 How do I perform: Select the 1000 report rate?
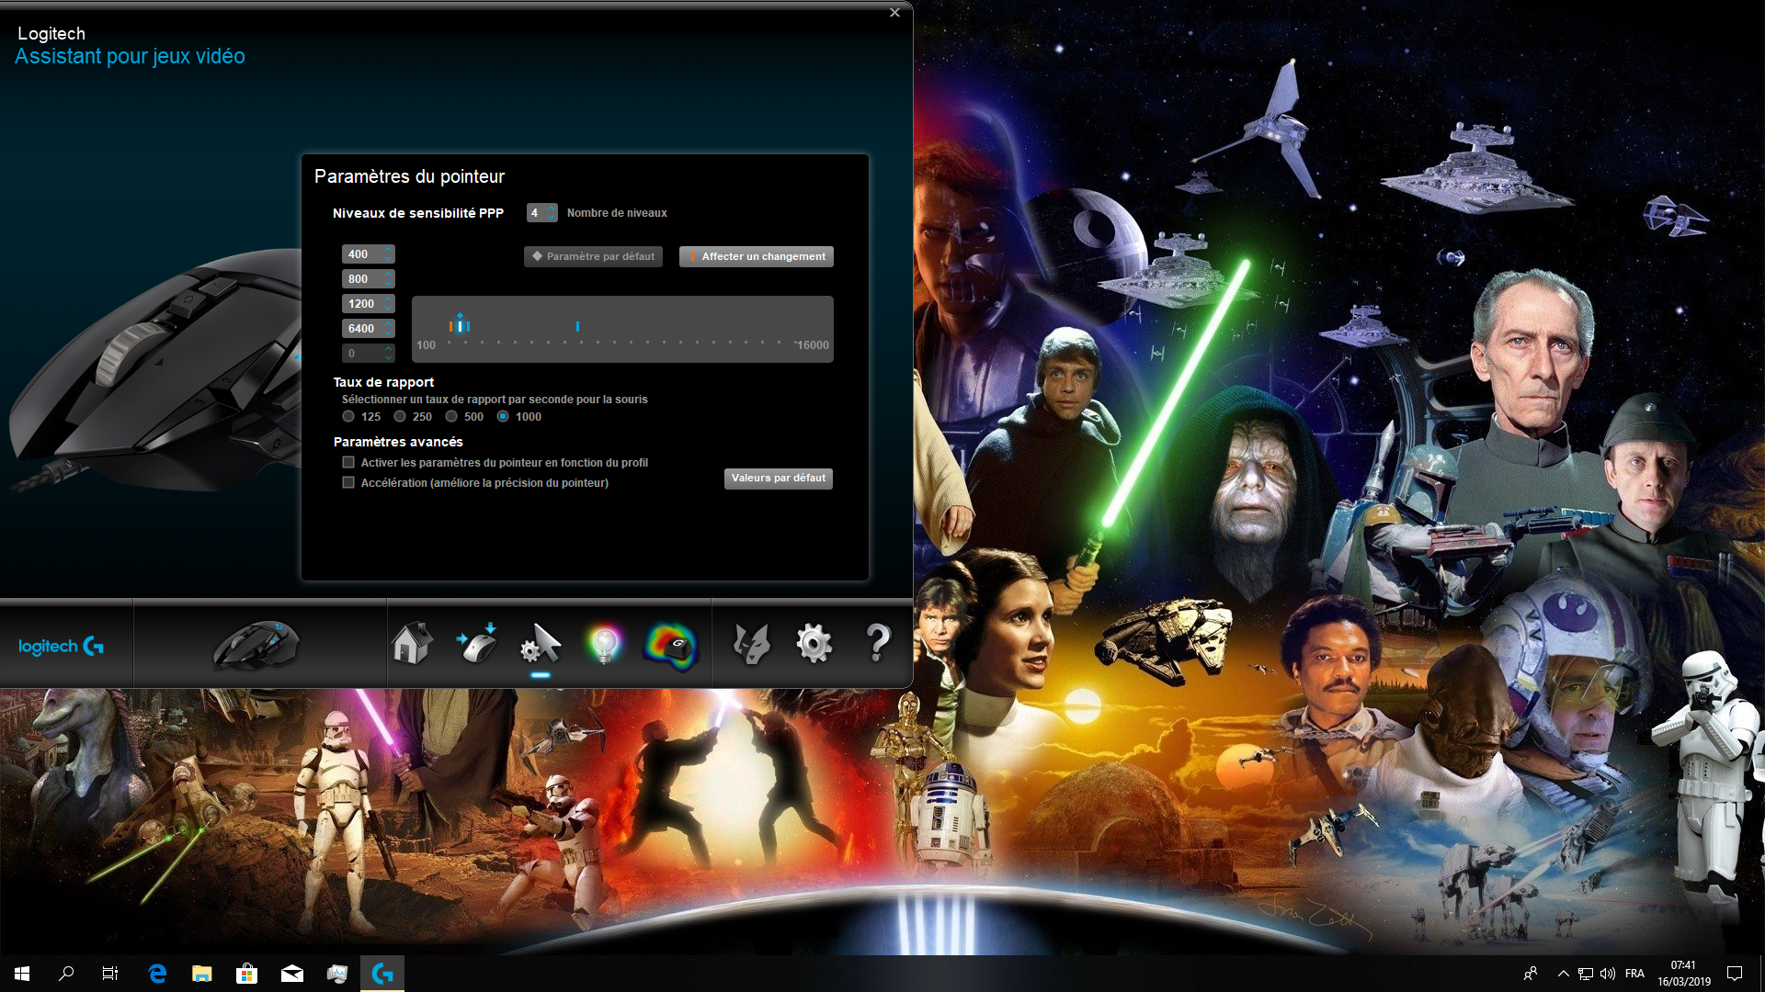503,416
